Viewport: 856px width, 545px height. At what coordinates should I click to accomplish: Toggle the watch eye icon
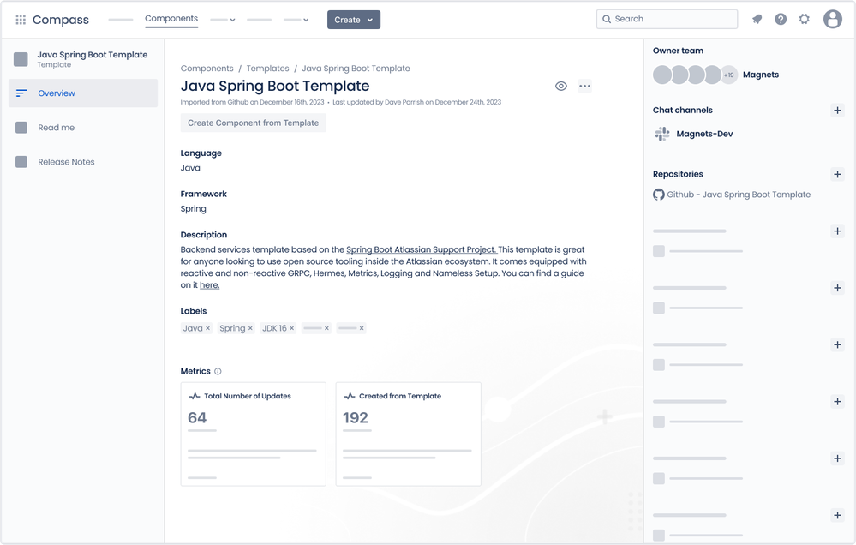(560, 87)
